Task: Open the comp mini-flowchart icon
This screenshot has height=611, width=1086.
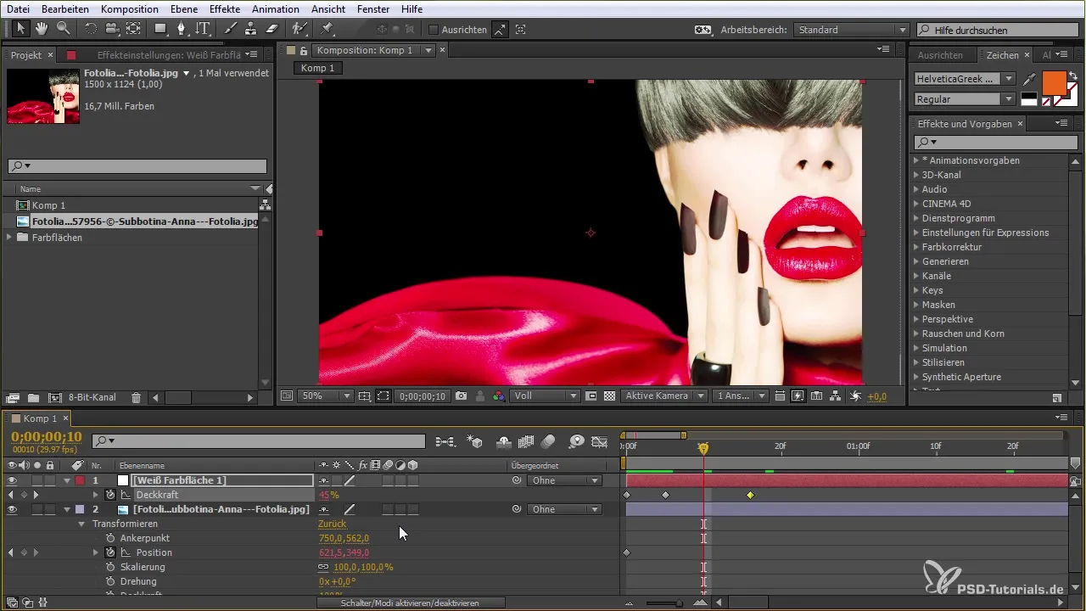Action: (x=445, y=441)
